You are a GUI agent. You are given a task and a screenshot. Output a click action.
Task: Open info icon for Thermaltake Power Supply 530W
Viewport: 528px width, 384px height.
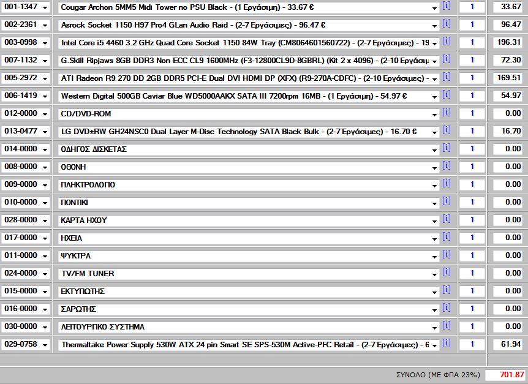(446, 344)
